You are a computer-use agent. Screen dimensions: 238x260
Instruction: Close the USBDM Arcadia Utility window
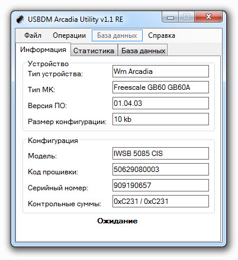[x=208, y=17]
